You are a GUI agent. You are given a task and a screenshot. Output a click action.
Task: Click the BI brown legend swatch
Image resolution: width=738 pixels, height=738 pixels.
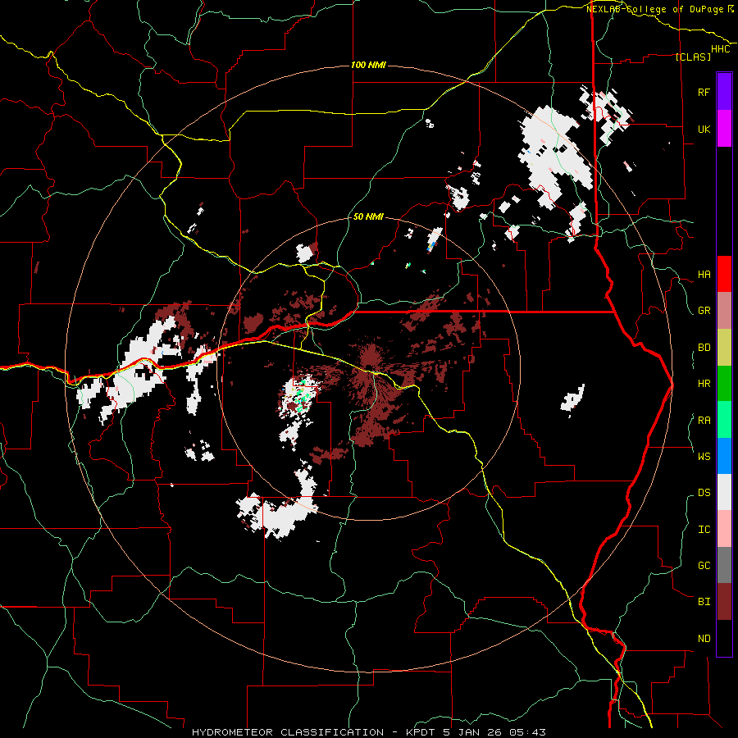pyautogui.click(x=724, y=602)
